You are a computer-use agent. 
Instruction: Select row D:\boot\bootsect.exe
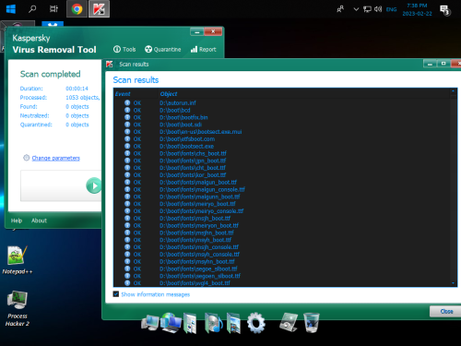282,146
